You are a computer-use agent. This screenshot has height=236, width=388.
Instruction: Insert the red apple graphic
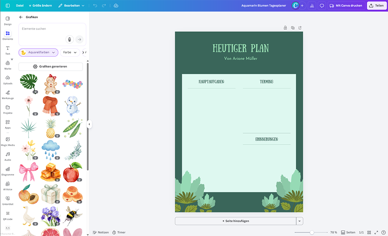[72, 172]
